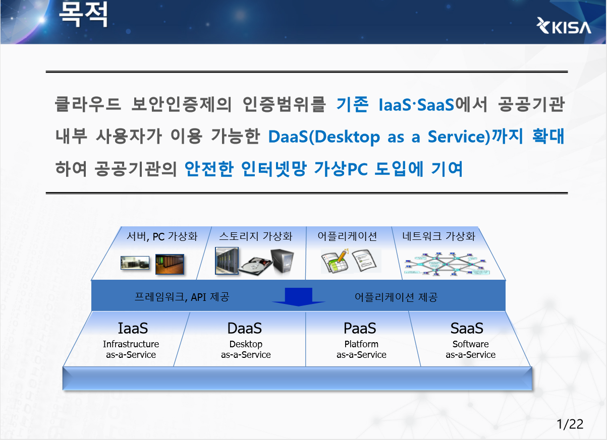
Task: Click the hard disk drive icon
Action: click(255, 266)
